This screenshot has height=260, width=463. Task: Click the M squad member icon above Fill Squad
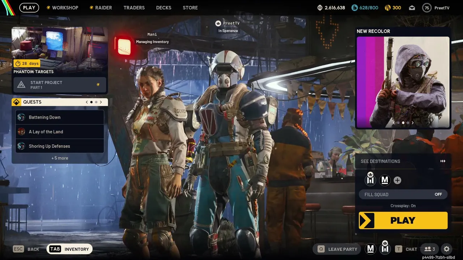[385, 180]
